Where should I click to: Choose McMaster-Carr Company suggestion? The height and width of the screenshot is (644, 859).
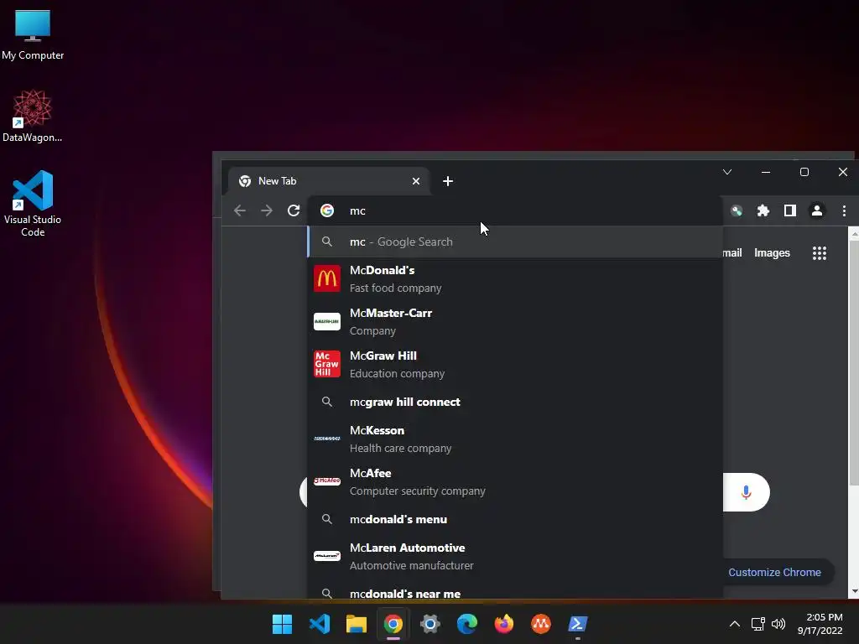(x=515, y=321)
